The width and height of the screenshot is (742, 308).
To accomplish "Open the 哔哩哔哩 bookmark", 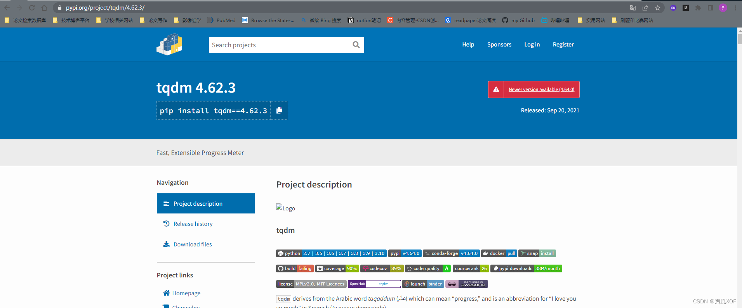I will [x=555, y=20].
